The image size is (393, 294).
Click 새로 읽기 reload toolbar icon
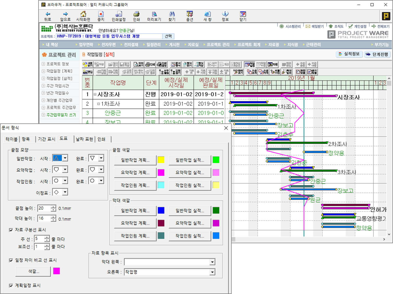(88, 64)
